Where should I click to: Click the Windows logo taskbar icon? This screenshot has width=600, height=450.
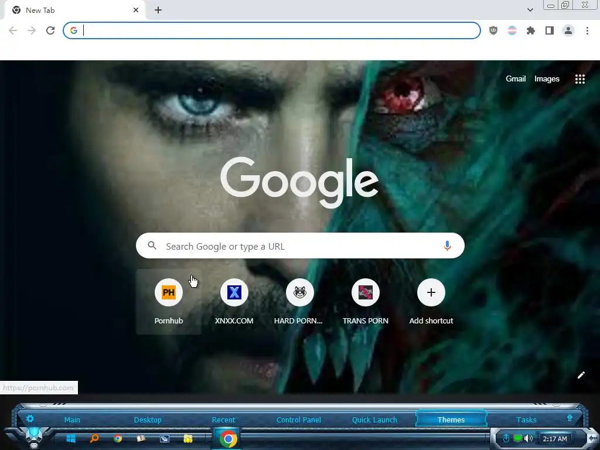(x=71, y=438)
